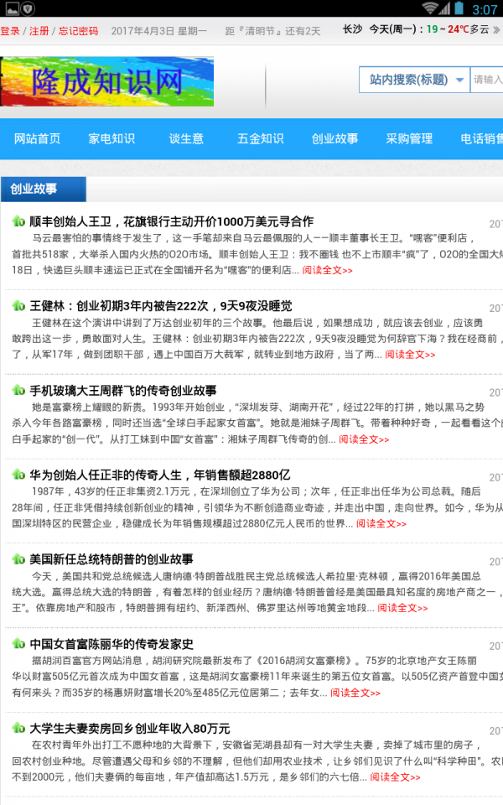503x805 pixels.
Task: Click the 注册 link
Action: coord(39,31)
